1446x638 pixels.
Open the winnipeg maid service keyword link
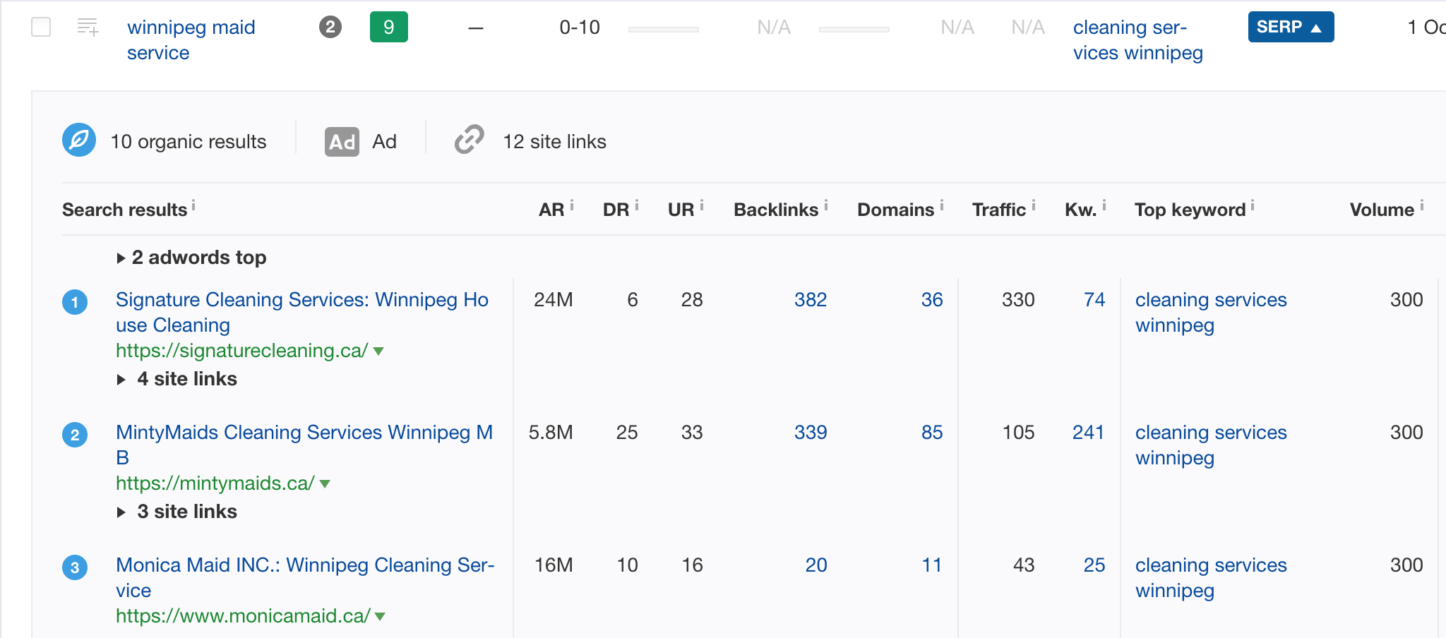point(191,40)
